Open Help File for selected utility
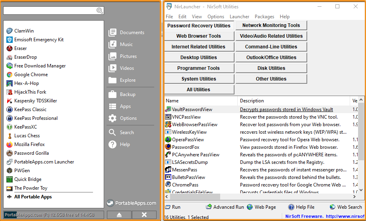 point(301,207)
